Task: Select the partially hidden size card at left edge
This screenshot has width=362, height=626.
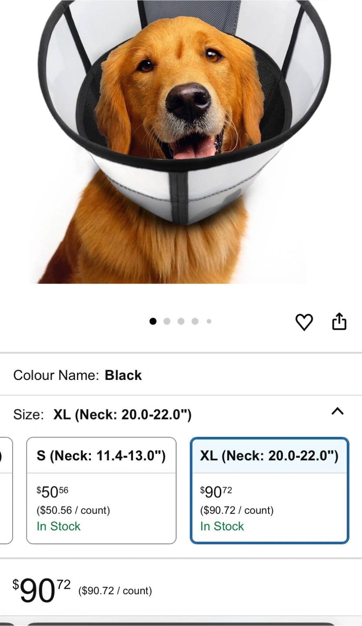Action: [x=5, y=490]
